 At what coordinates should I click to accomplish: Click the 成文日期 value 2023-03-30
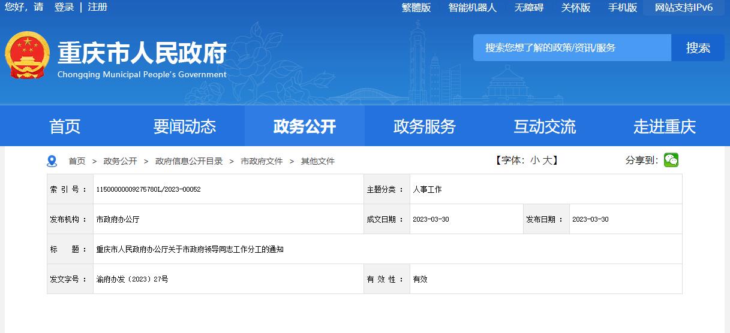[x=431, y=219]
